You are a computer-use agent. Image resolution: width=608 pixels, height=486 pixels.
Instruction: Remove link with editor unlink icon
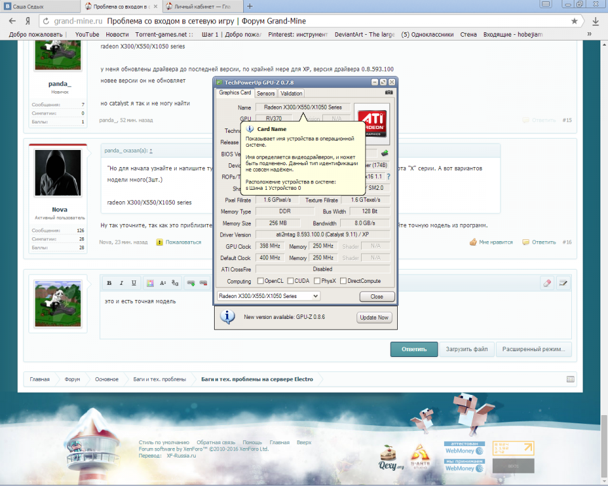tap(203, 283)
